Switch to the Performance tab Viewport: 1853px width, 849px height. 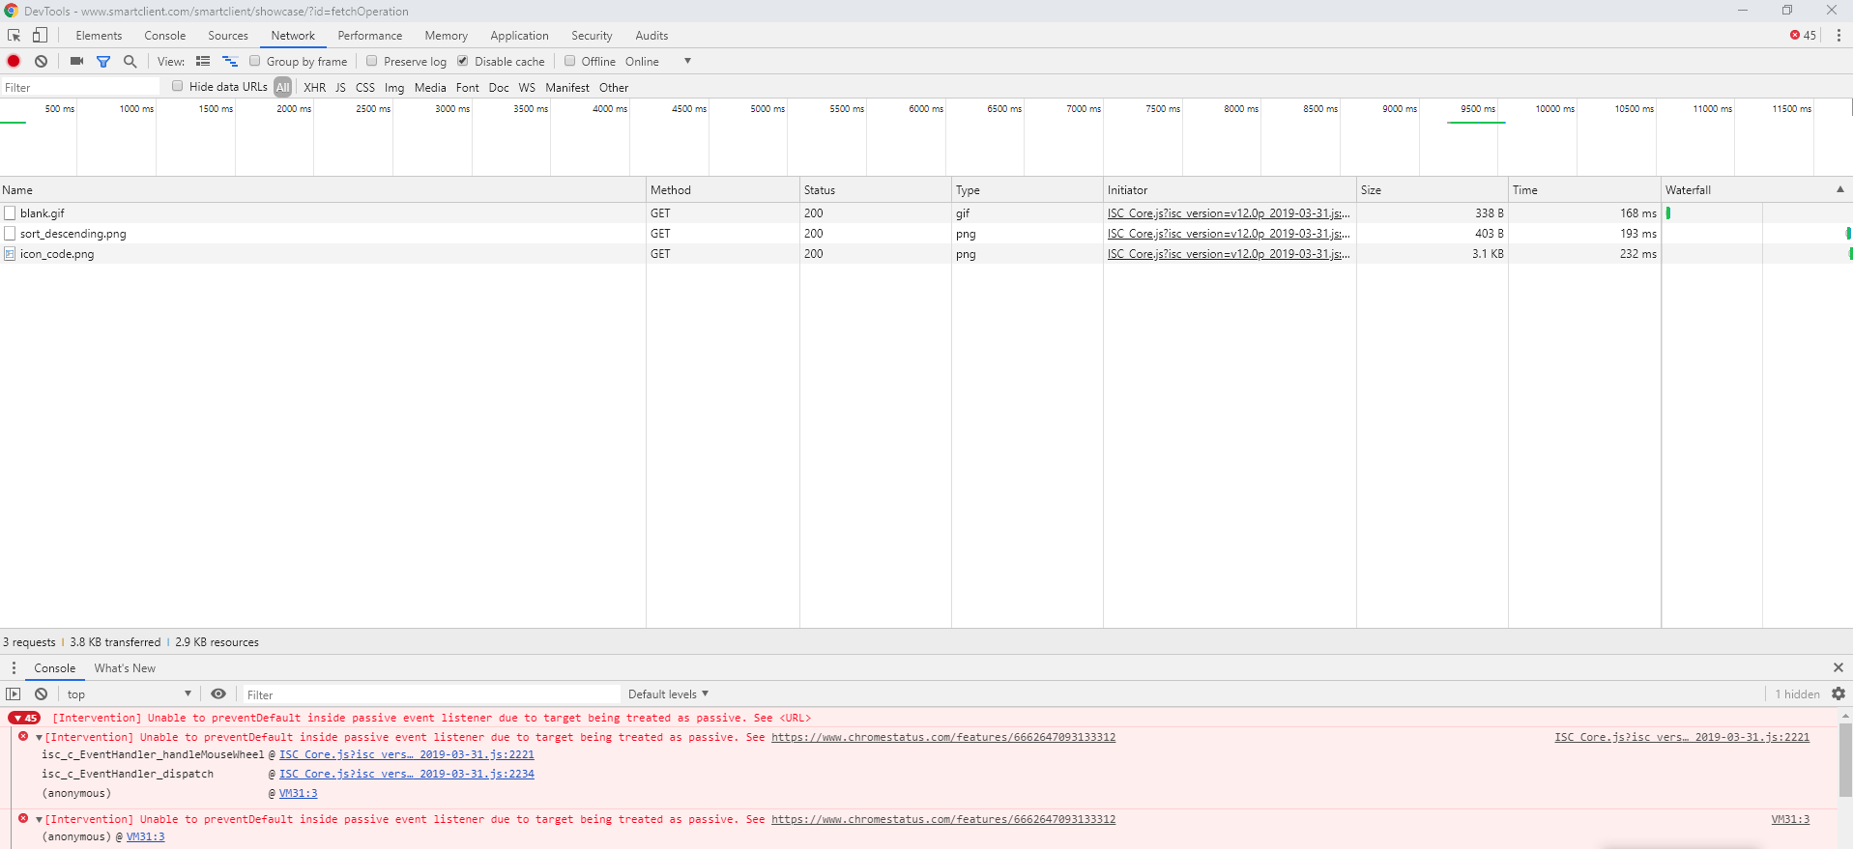click(369, 36)
